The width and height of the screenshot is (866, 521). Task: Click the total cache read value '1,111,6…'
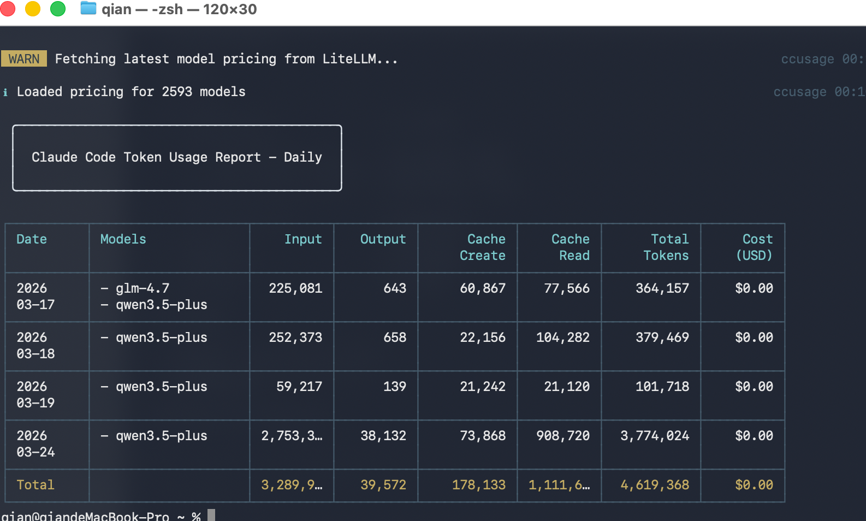559,485
